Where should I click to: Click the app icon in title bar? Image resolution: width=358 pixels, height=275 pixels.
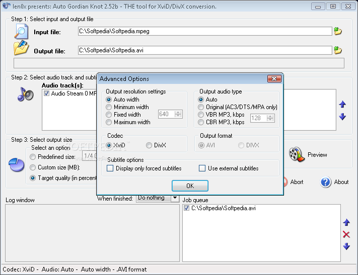click(x=7, y=6)
